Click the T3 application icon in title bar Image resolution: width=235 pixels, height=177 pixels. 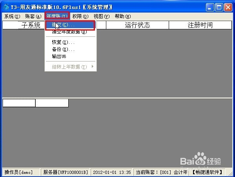(x=6, y=7)
